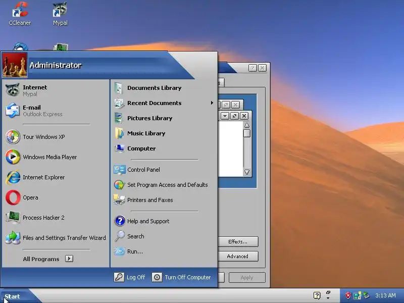
Task: Click preview scrollbar down arrow
Action: [x=247, y=172]
